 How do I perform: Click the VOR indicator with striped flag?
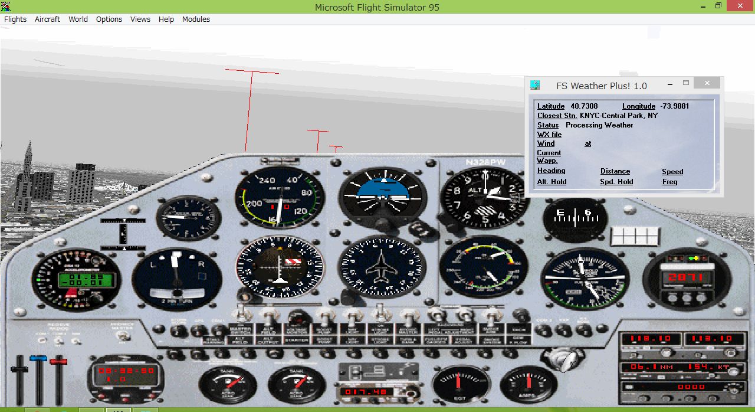click(280, 267)
